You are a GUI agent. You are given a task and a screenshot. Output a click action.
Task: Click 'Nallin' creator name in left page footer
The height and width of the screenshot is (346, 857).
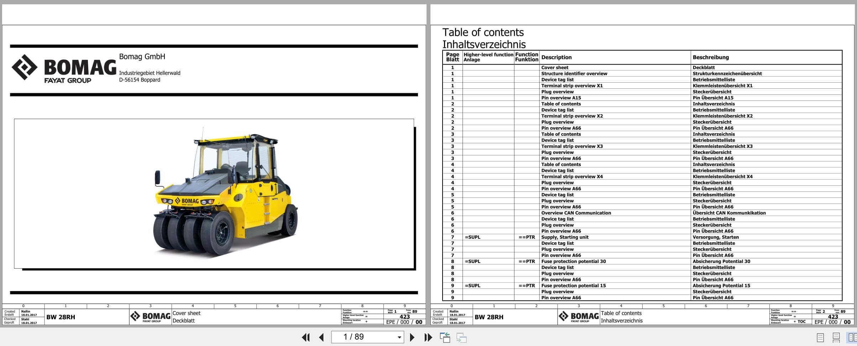[x=26, y=311]
